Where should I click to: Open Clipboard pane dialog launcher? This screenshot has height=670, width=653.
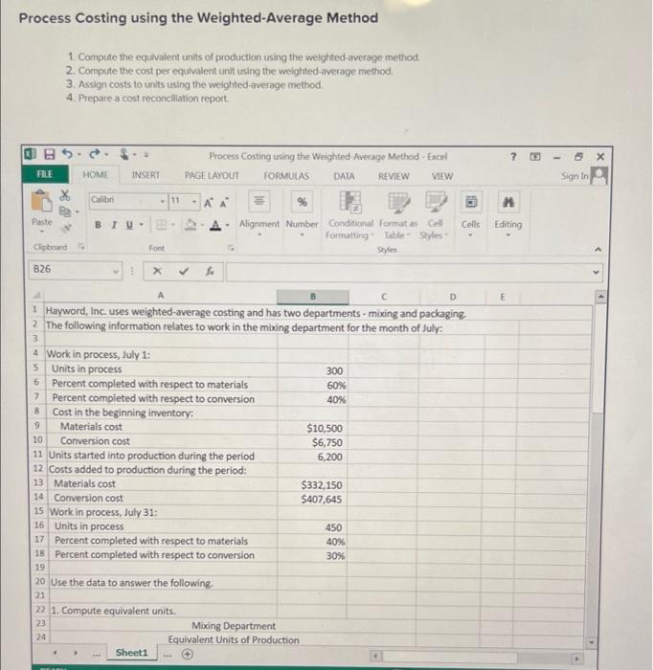coord(81,247)
